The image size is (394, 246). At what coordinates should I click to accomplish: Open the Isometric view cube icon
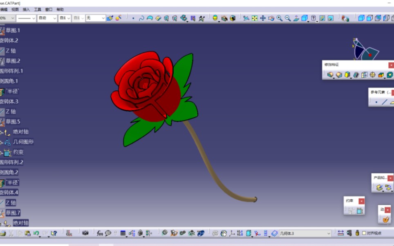click(x=304, y=18)
